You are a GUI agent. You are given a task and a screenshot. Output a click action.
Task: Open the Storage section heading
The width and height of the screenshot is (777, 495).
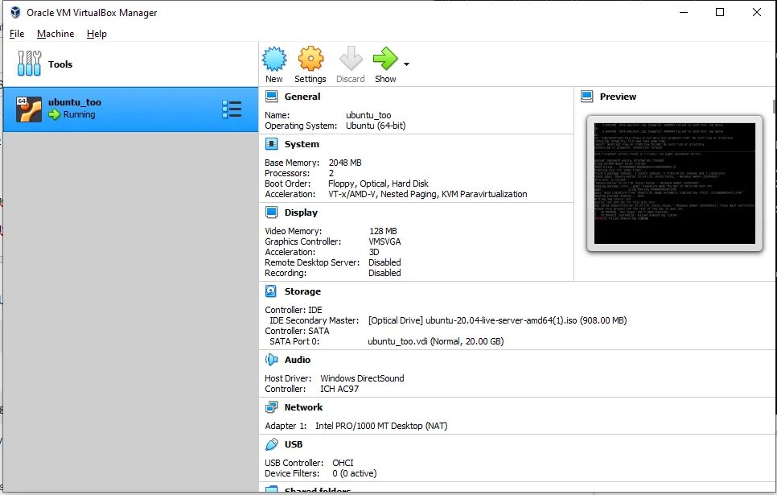click(x=302, y=291)
